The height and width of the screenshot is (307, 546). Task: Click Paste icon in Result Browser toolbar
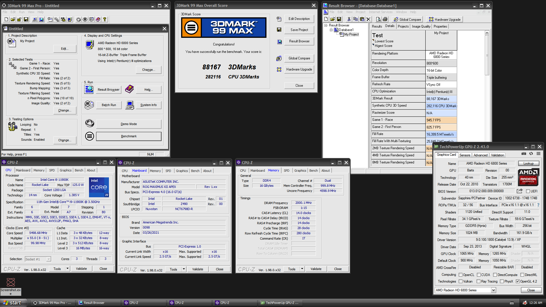click(x=362, y=19)
